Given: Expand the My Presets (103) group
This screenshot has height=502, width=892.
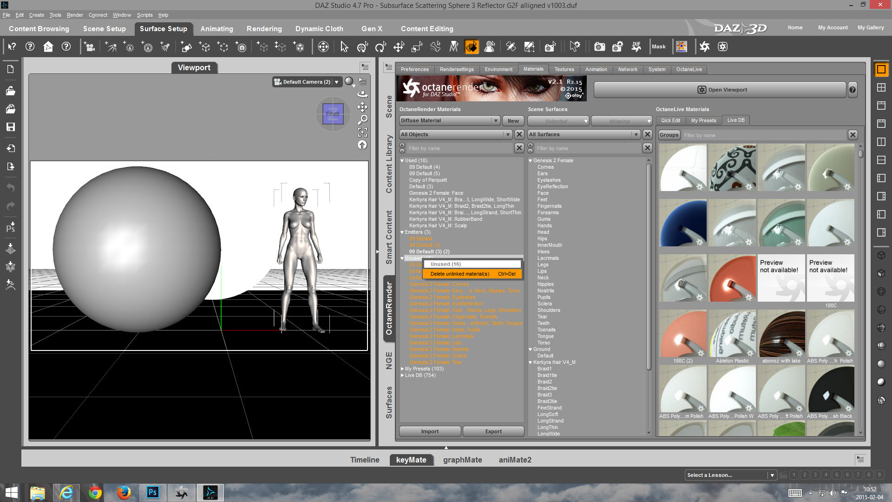Looking at the screenshot, I should tap(402, 369).
